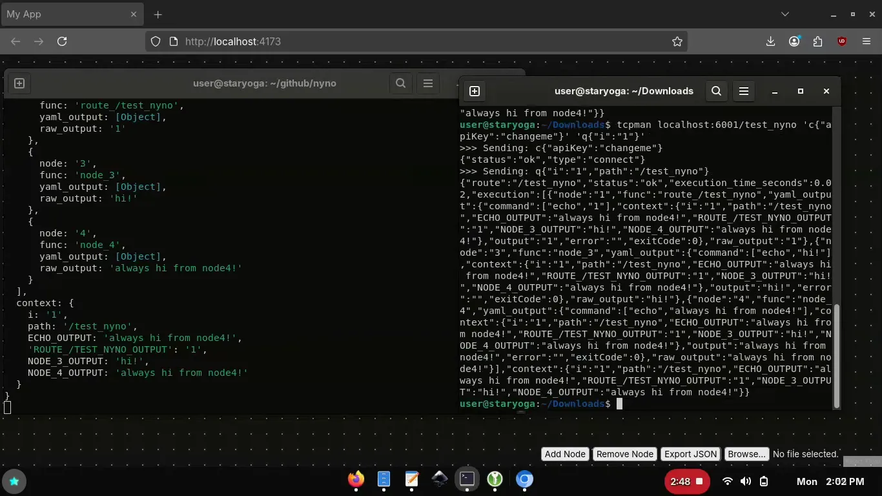The height and width of the screenshot is (496, 882).
Task: Open the Wi-Fi network indicator
Action: (728, 481)
